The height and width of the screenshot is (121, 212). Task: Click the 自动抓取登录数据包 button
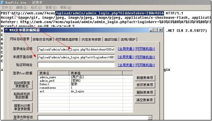[22, 84]
